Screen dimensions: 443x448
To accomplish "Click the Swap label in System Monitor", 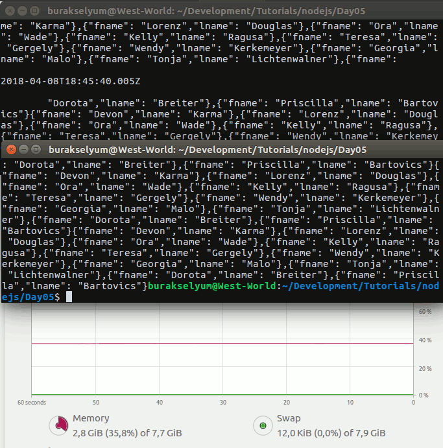I will pyautogui.click(x=289, y=419).
